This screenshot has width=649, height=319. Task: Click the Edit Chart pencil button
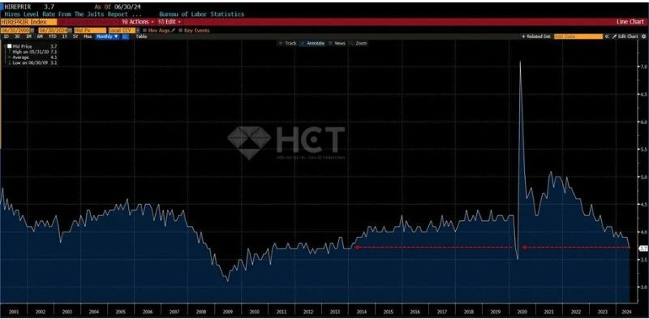(625, 36)
